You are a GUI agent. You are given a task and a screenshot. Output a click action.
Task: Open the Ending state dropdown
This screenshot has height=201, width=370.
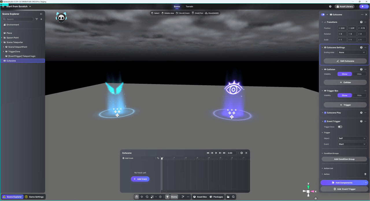[x=352, y=52]
